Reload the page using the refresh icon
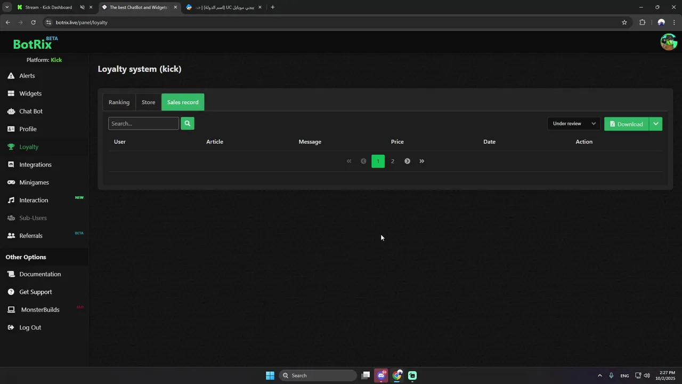 [x=33, y=22]
